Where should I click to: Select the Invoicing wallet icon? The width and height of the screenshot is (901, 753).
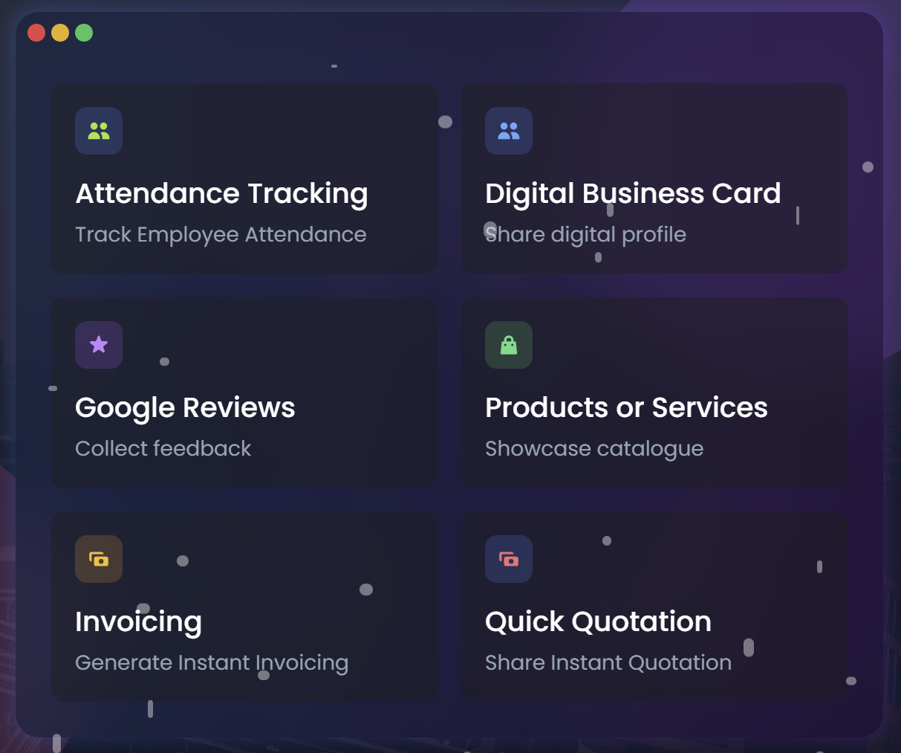(x=99, y=558)
